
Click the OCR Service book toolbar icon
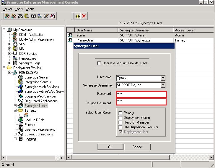tap(33, 16)
